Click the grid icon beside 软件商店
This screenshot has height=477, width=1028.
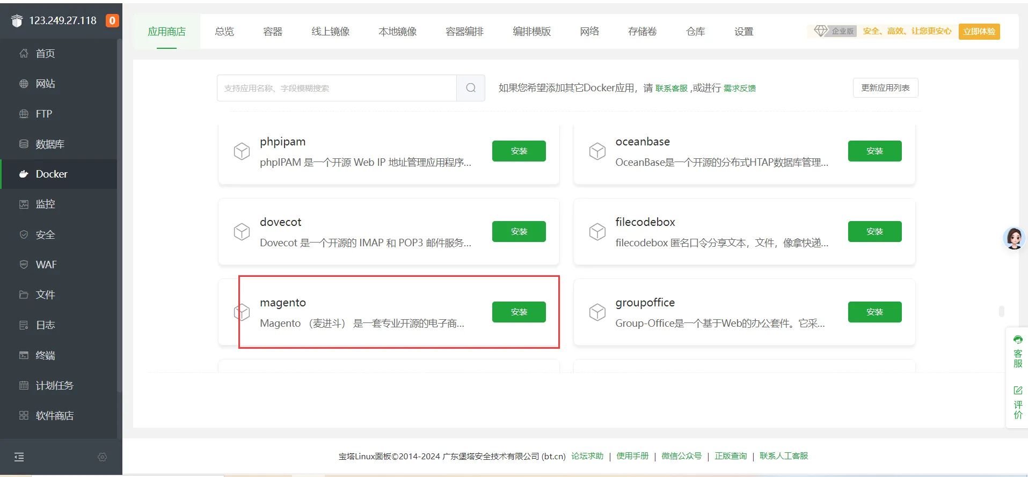point(24,415)
